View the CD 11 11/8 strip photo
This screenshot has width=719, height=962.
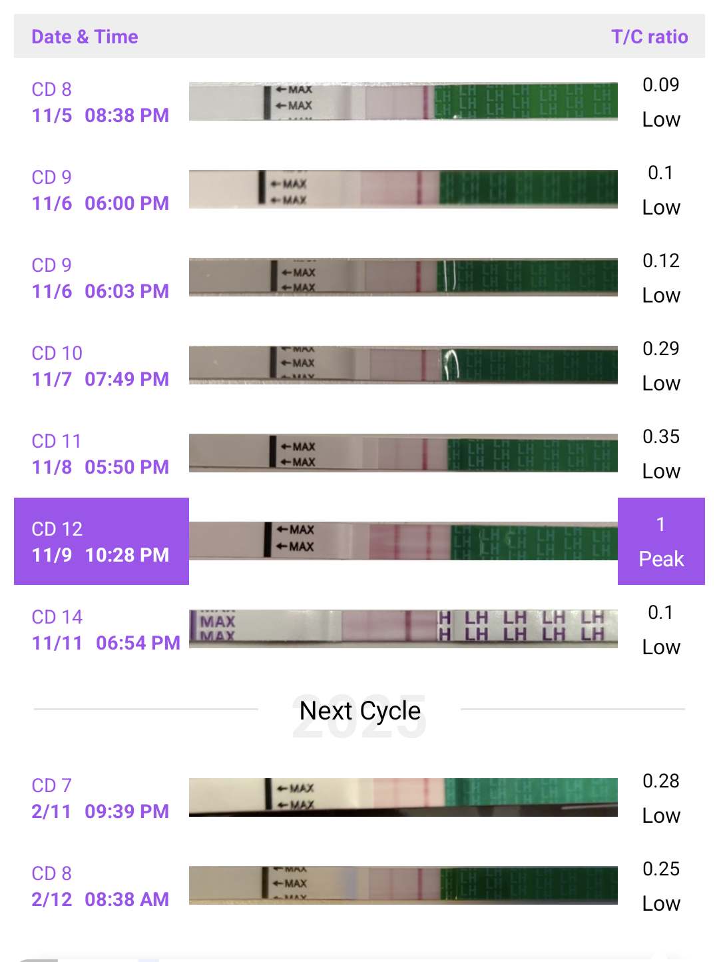[x=403, y=453]
